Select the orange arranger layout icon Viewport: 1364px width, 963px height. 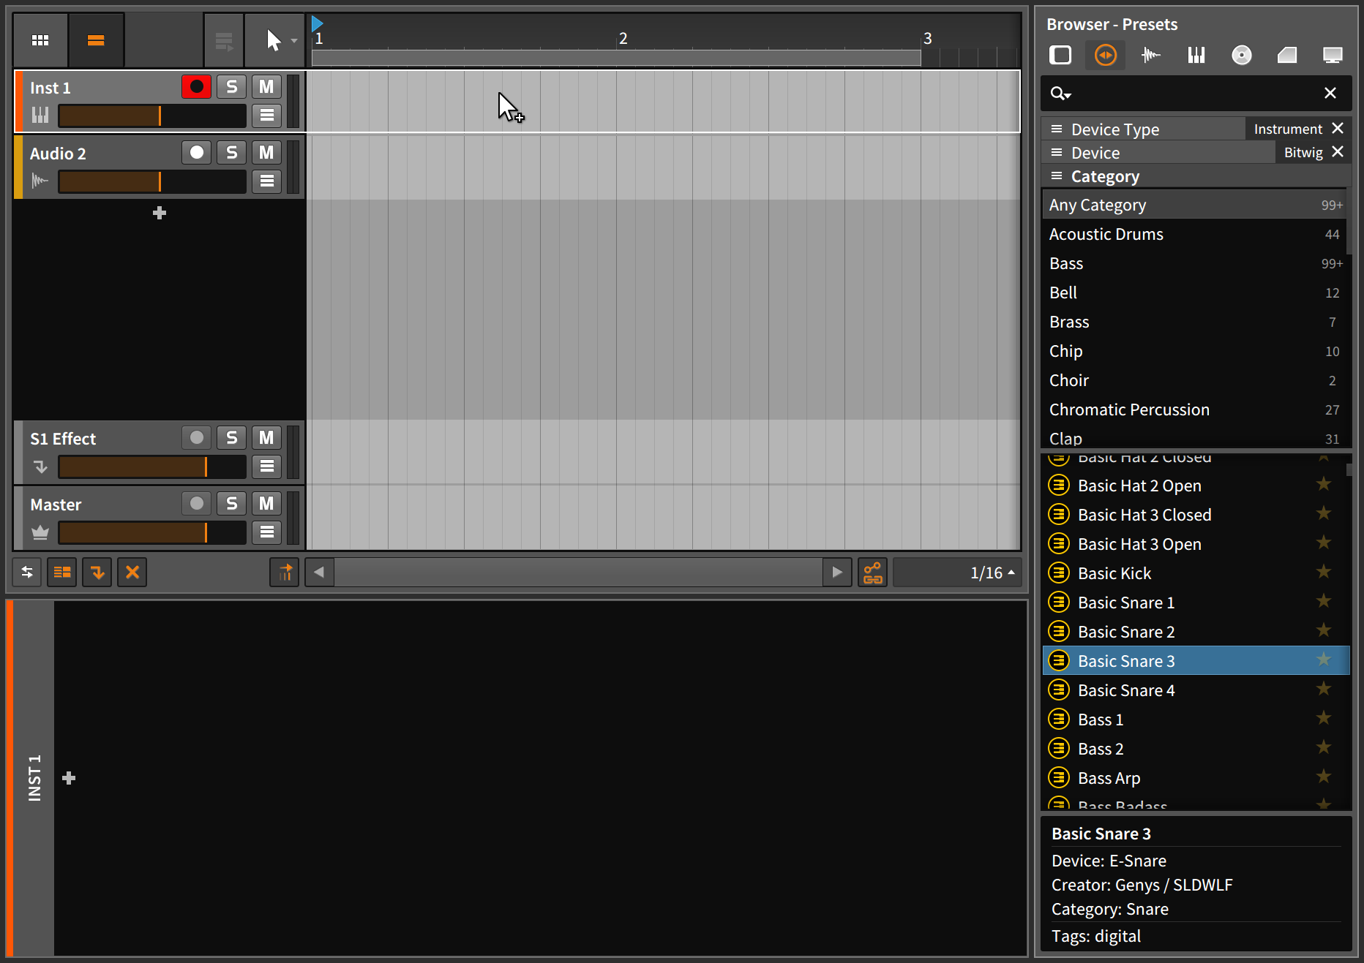96,39
